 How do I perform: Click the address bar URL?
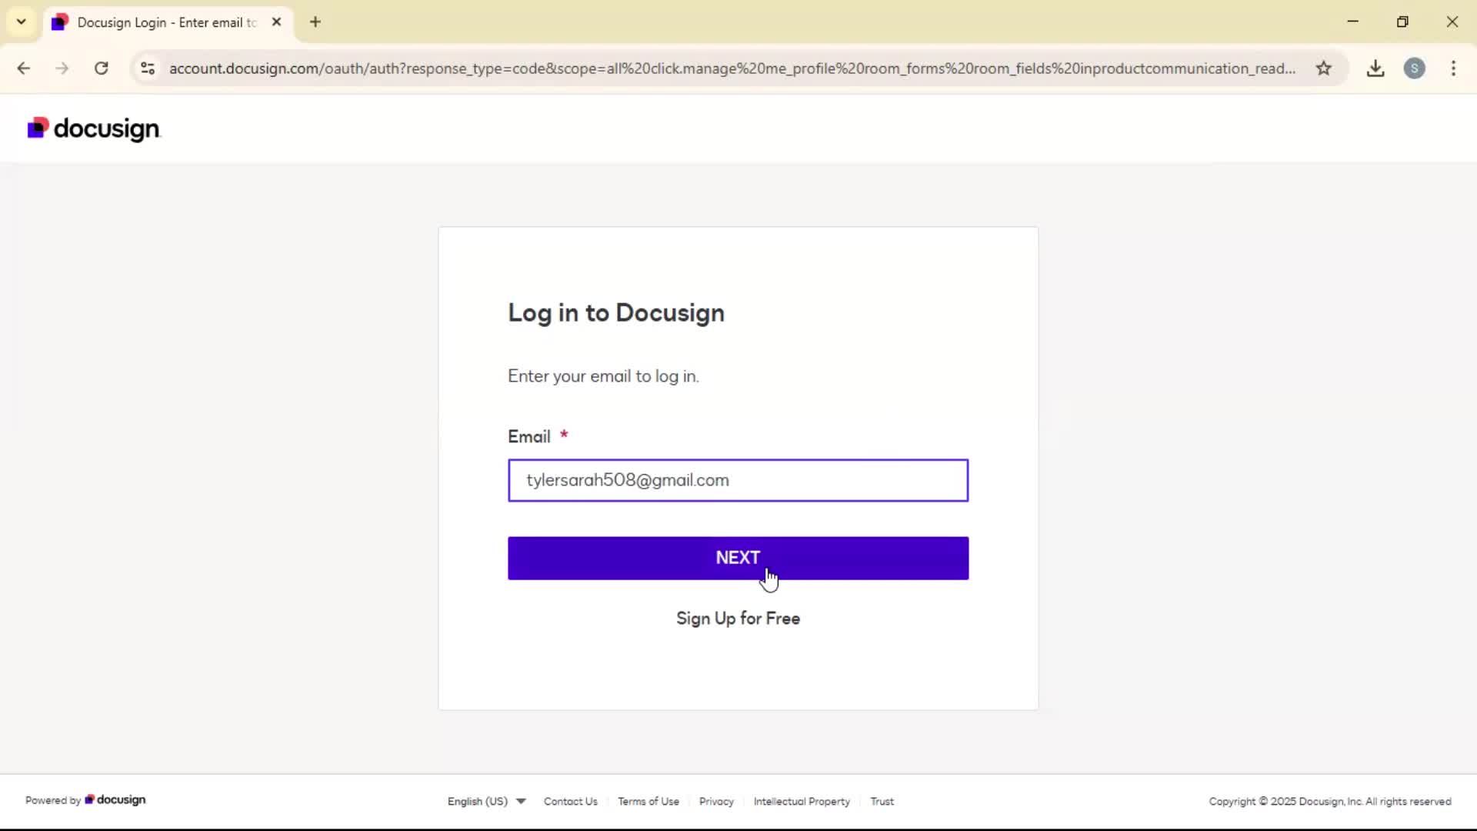[732, 68]
